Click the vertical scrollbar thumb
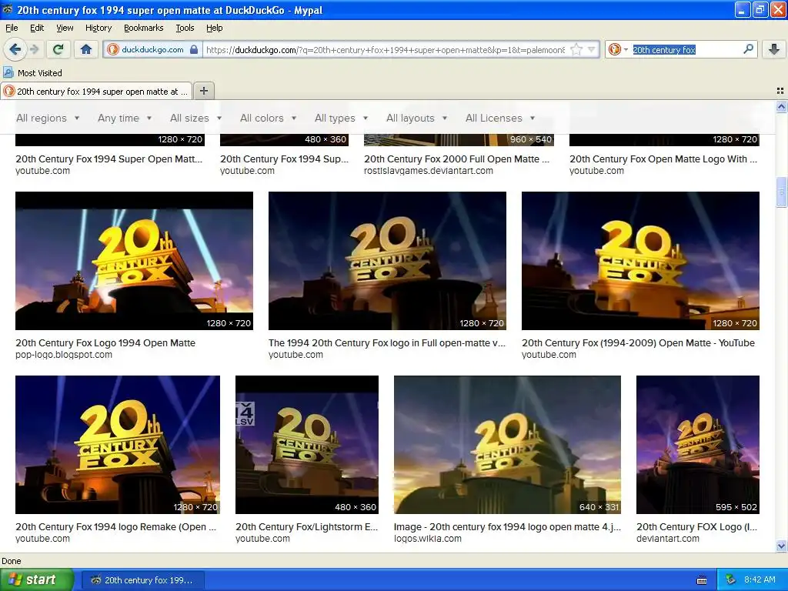 point(781,192)
